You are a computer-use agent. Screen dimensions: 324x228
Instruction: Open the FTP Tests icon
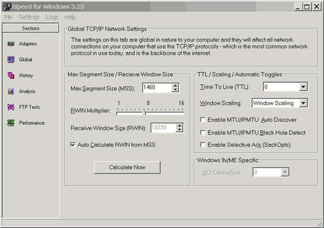tap(11, 107)
